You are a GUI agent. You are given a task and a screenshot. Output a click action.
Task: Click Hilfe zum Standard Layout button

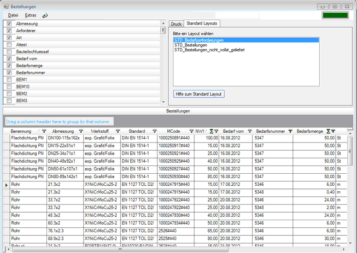pos(199,93)
